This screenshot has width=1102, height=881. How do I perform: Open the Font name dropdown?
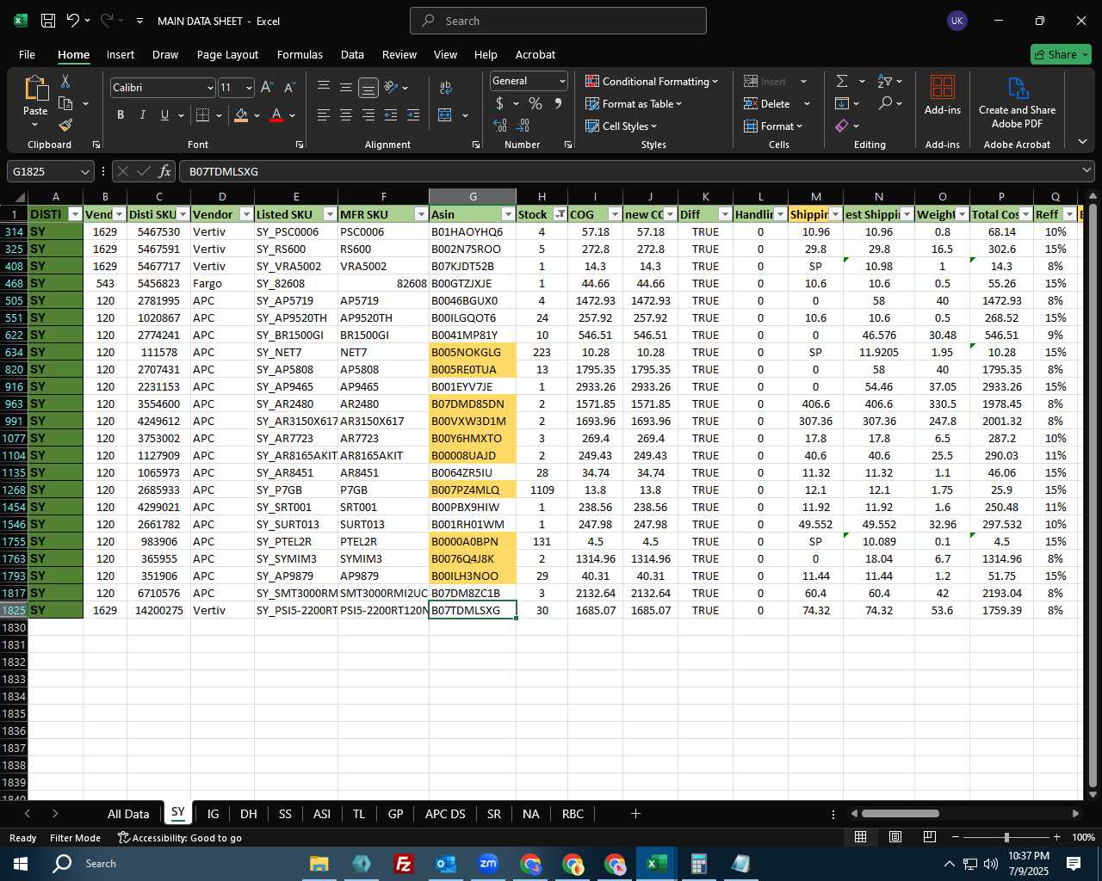point(209,88)
